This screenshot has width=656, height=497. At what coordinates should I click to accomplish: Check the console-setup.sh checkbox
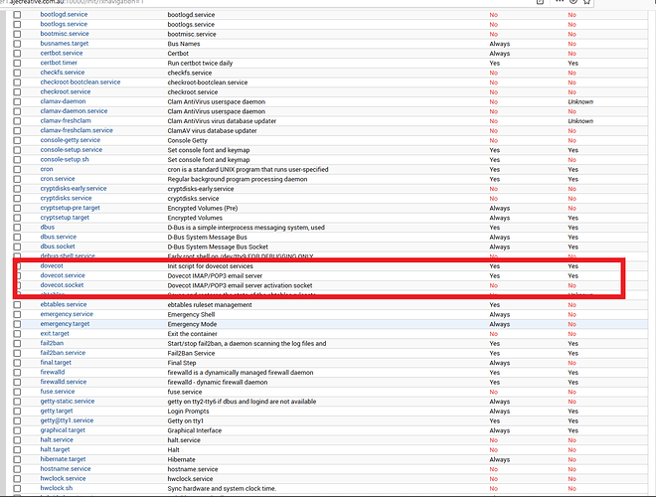click(x=17, y=160)
